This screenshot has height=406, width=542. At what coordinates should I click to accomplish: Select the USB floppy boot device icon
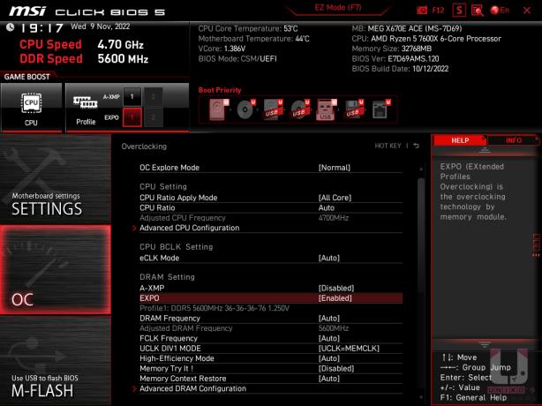[354, 109]
